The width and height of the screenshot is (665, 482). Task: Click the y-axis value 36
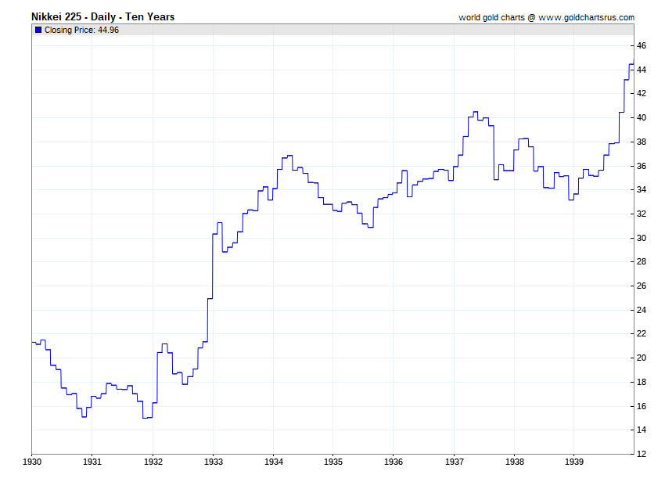[642, 166]
